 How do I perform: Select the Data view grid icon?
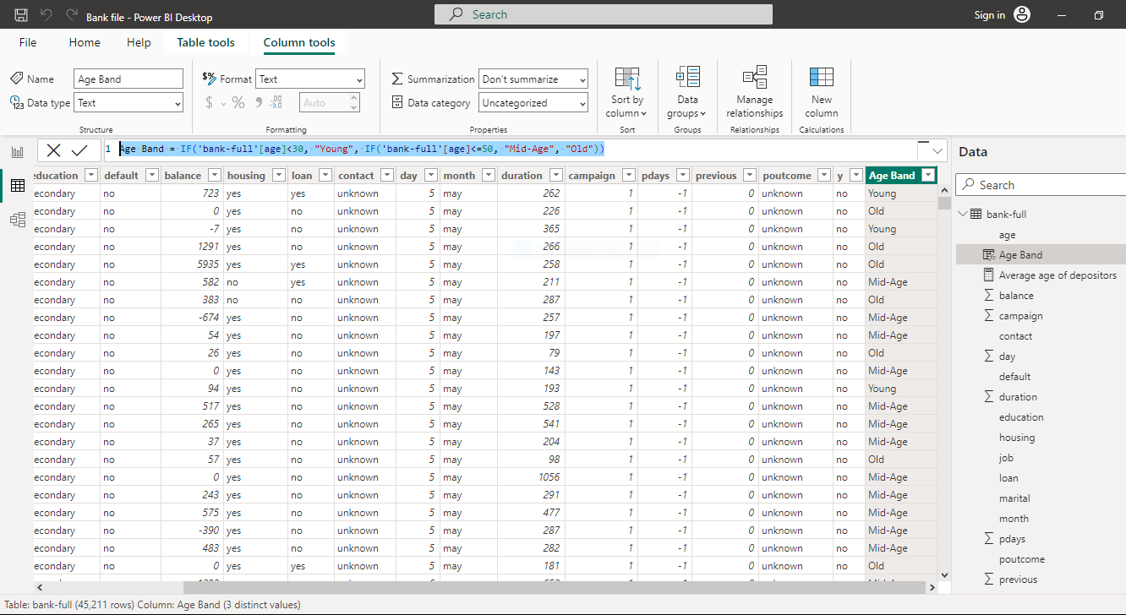[17, 184]
